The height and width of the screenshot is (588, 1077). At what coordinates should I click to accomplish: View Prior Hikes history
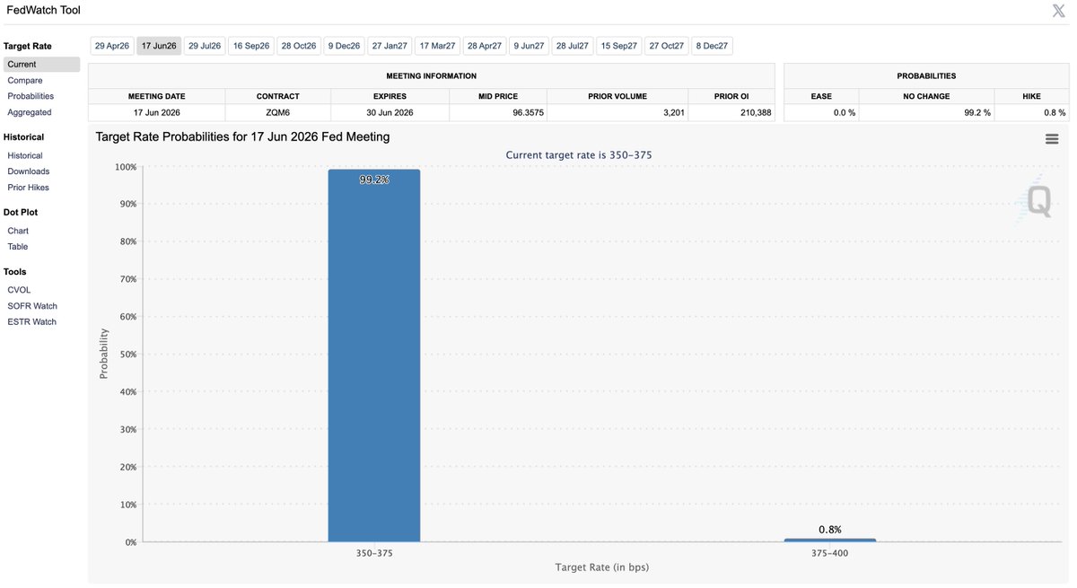[x=27, y=187]
